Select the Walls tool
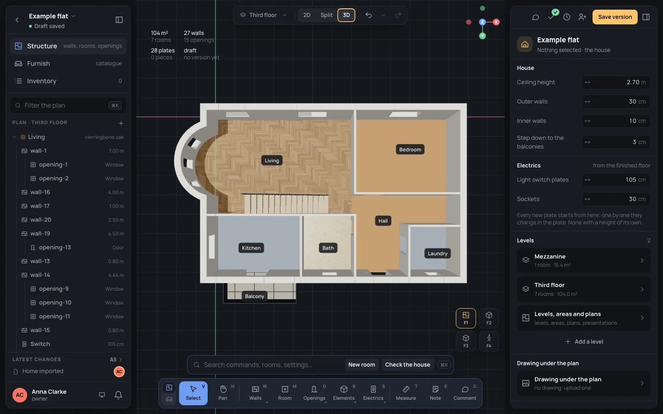This screenshot has height=414, width=663. [255, 393]
